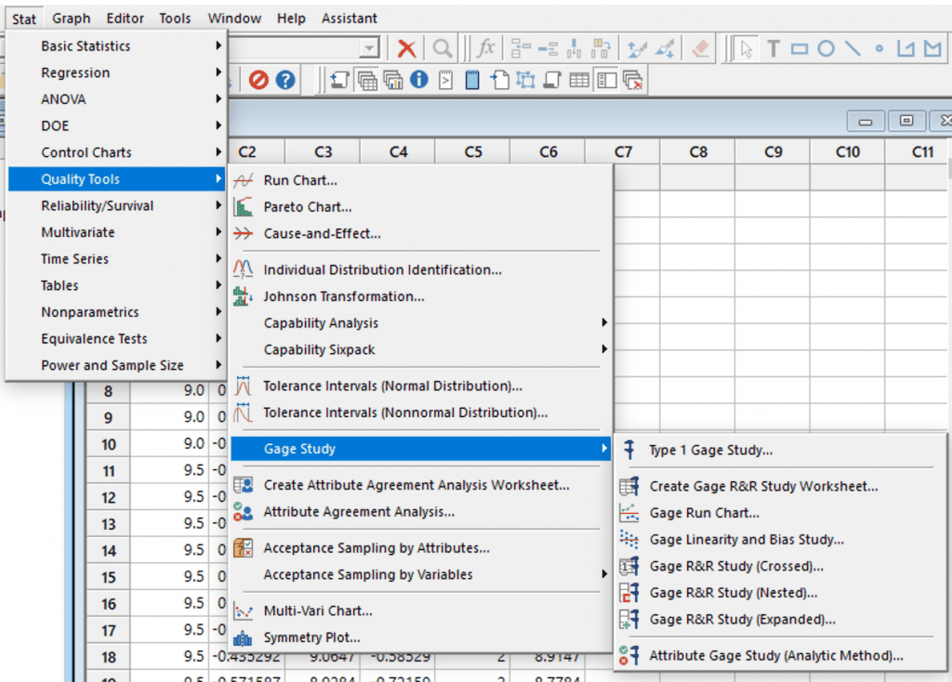Select the arrow pointer tool

[x=747, y=48]
